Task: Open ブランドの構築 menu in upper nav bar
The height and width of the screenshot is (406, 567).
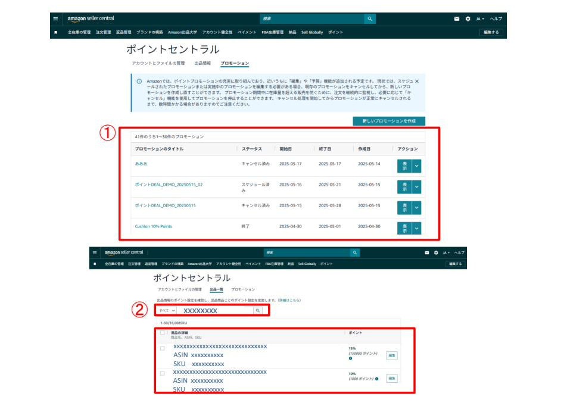Action: click(x=149, y=32)
